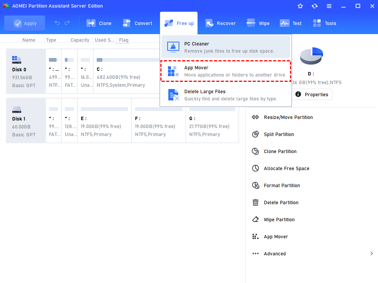Click the refresh icon in title bar
The width and height of the screenshot is (378, 283).
[x=315, y=6]
